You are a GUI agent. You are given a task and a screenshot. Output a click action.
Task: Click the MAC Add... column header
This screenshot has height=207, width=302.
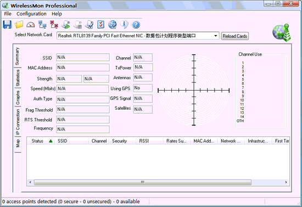[x=204, y=141]
